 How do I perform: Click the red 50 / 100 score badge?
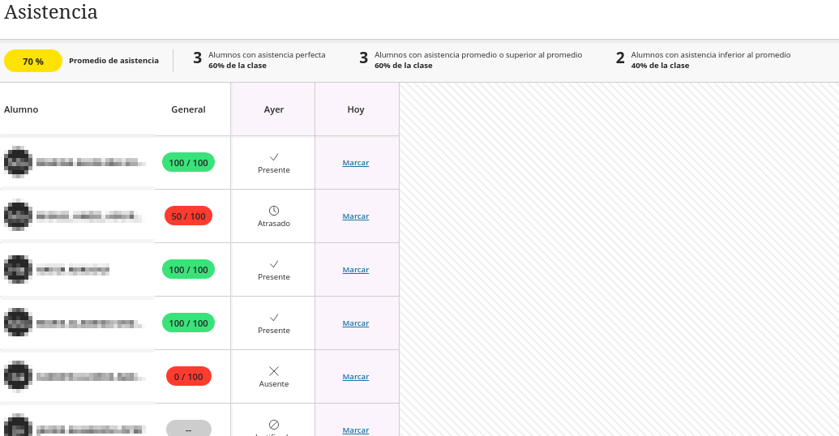tap(188, 216)
